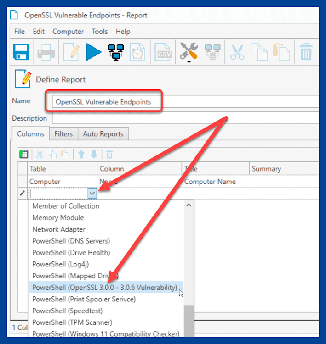Click the dropdown list scroll up arrow

point(189,205)
